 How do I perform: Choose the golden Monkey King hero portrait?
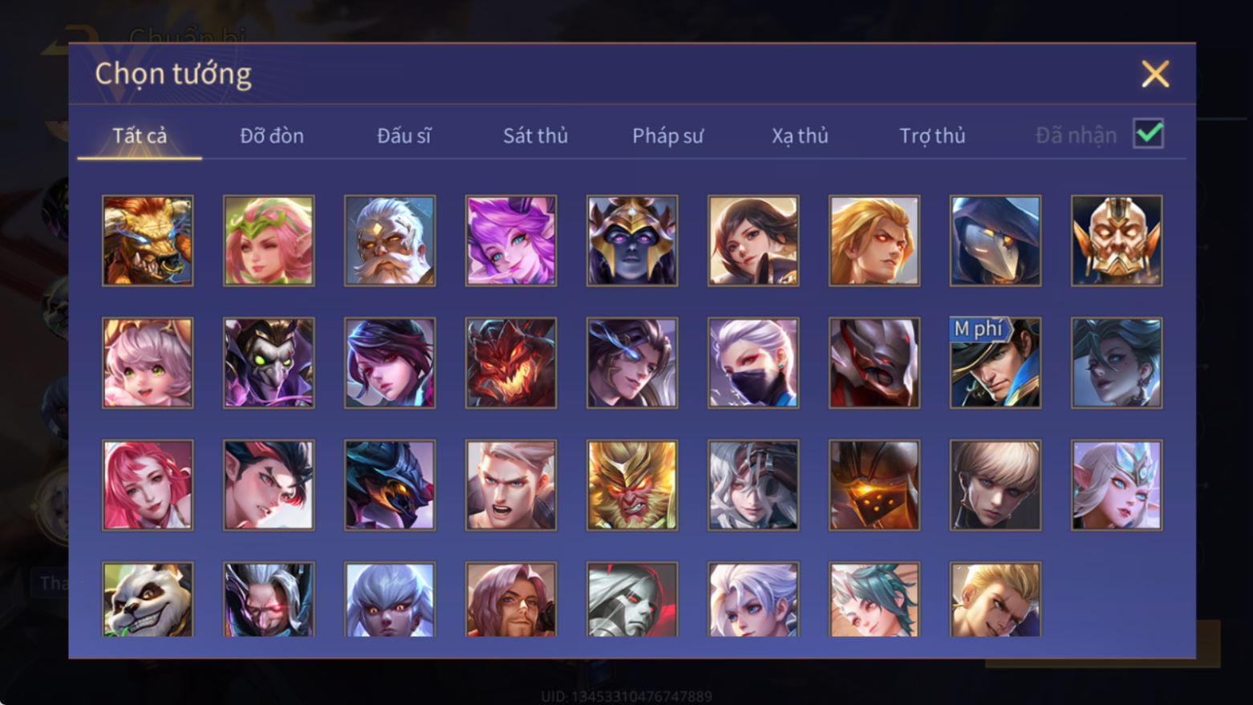[x=632, y=485]
